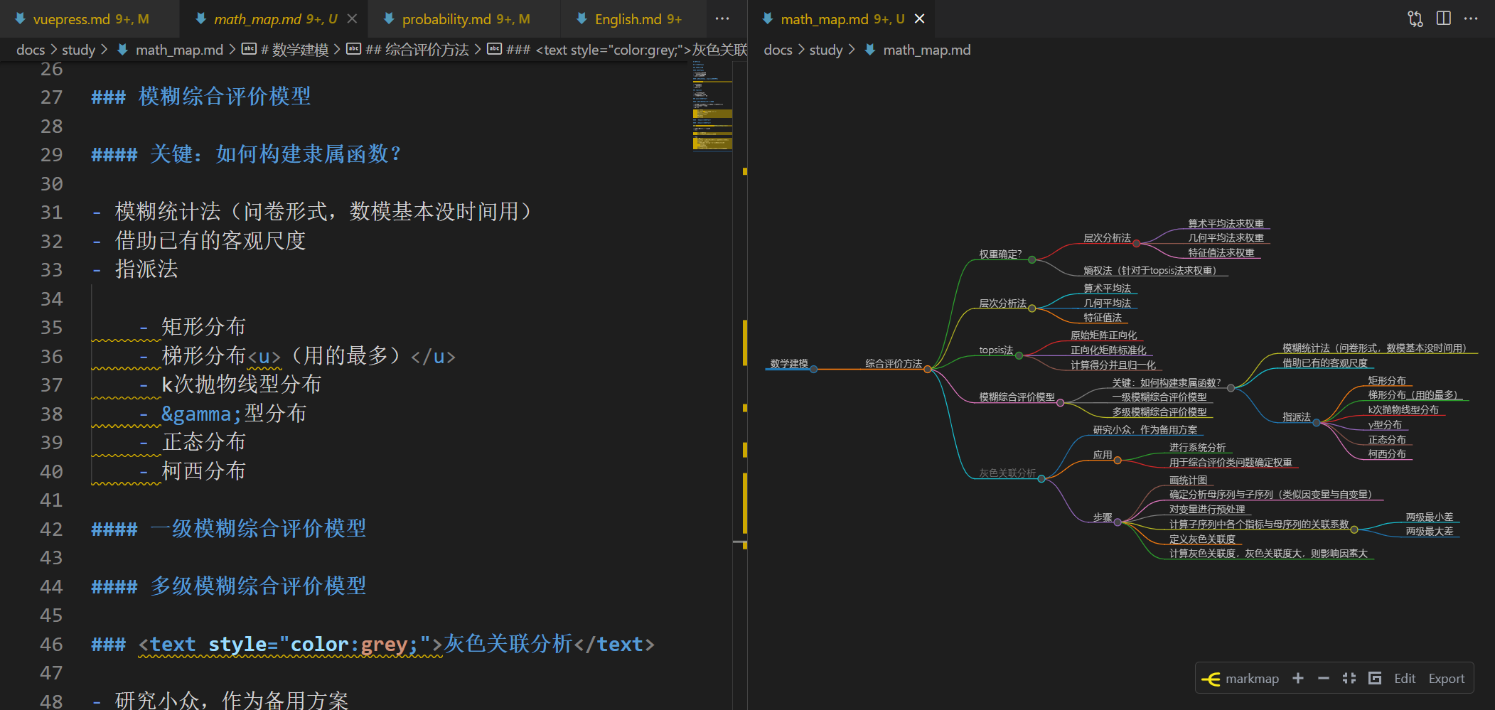Collapse the 综合评价方法 node circle
Viewport: 1495px width, 710px height.
[927, 370]
